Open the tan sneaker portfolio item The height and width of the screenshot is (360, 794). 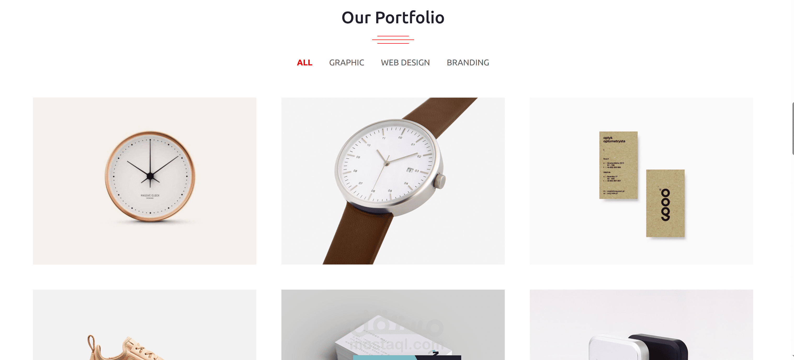[x=145, y=325]
